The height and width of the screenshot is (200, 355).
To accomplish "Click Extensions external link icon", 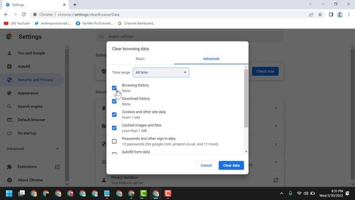I will (58, 167).
